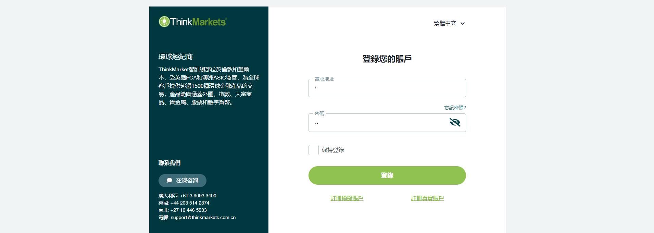This screenshot has height=233, width=654.
Task: Open the 繁體中文 language dropdown
Action: pos(449,23)
